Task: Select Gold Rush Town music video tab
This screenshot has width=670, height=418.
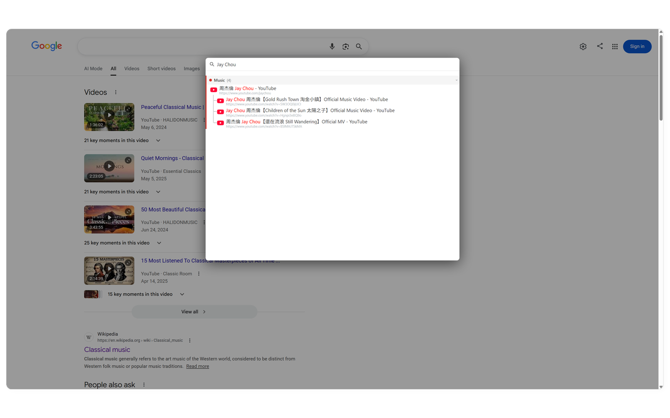Action: 307,99
